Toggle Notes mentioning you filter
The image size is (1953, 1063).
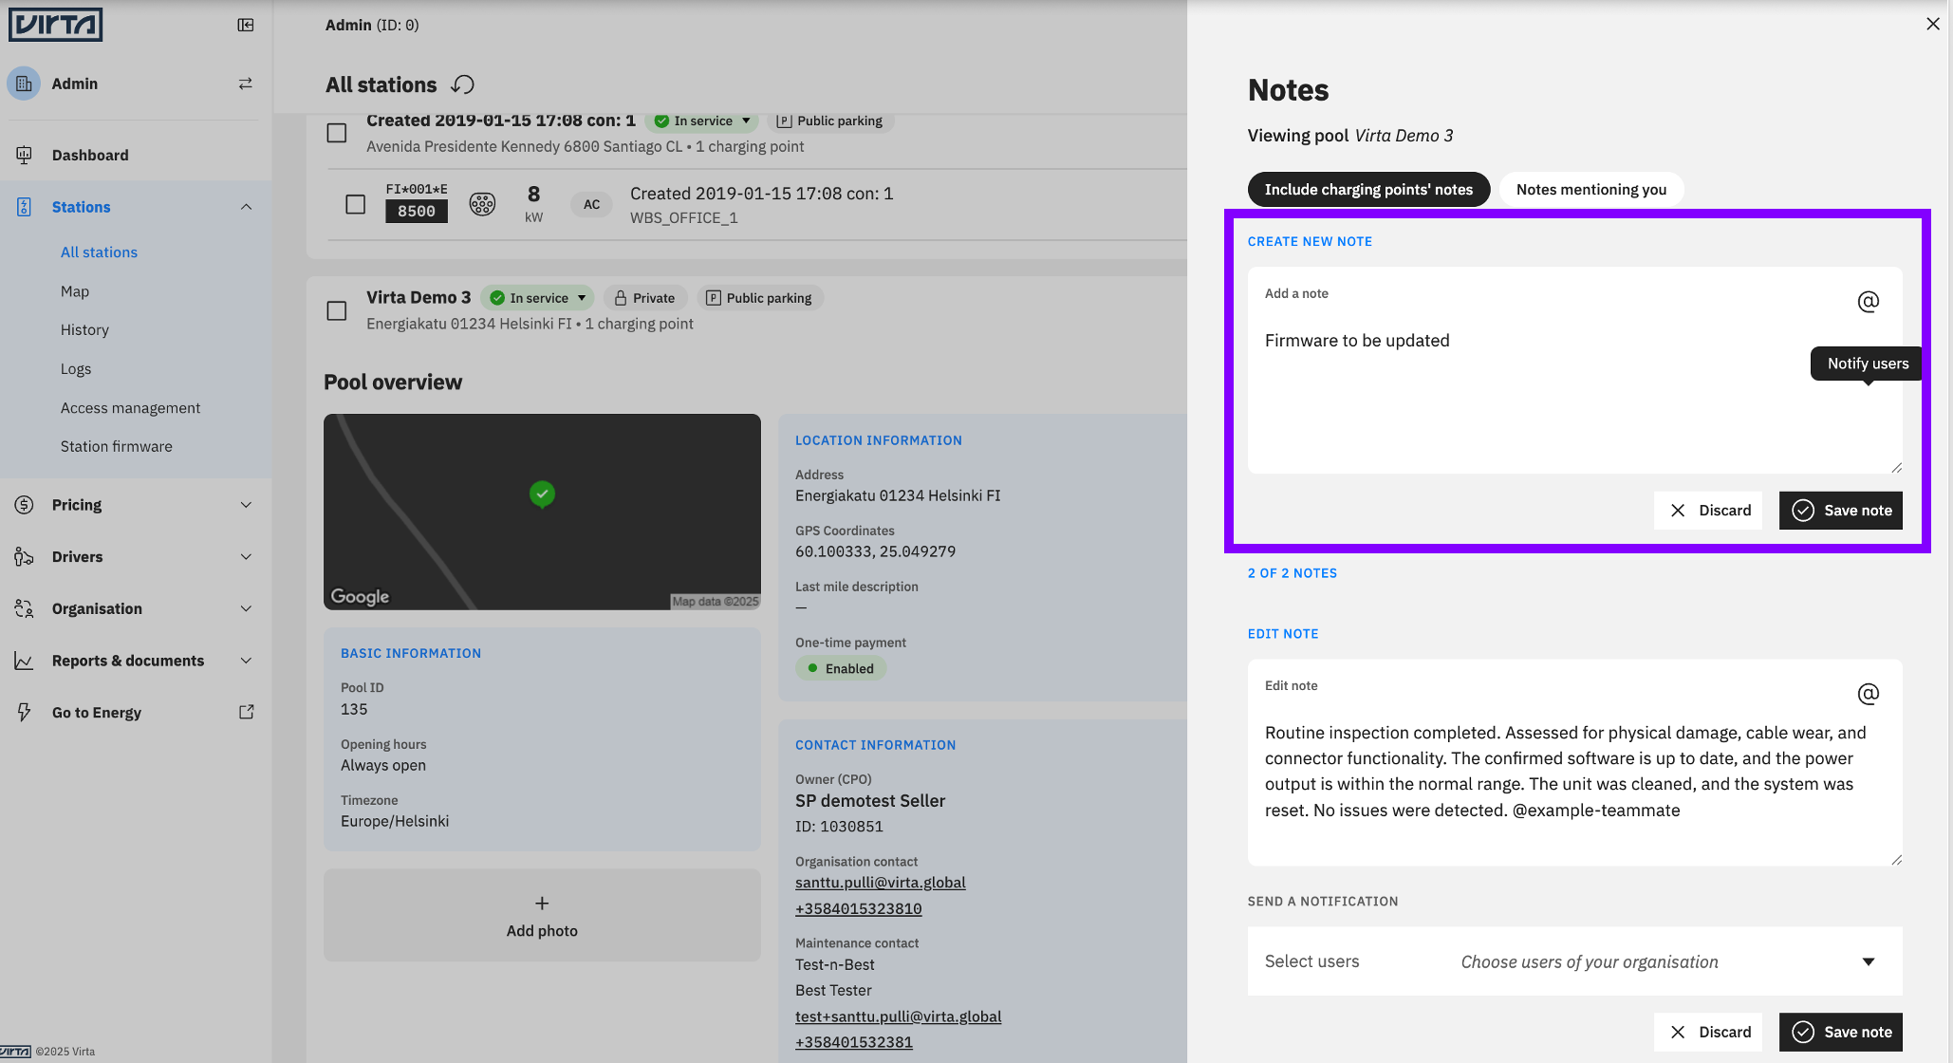(x=1591, y=190)
